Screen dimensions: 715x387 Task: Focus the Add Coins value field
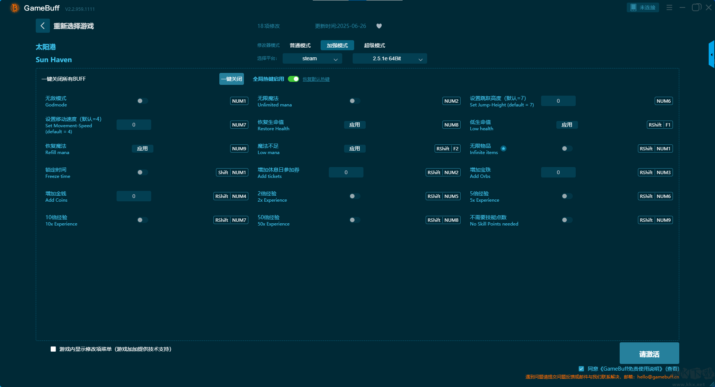(134, 196)
